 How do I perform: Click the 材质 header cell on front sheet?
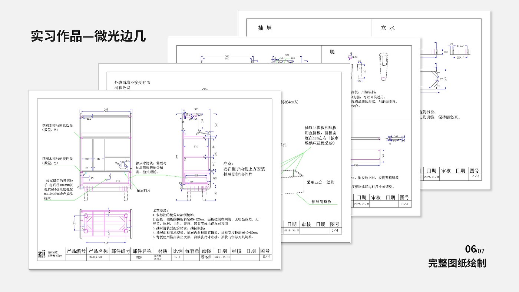coord(162,251)
